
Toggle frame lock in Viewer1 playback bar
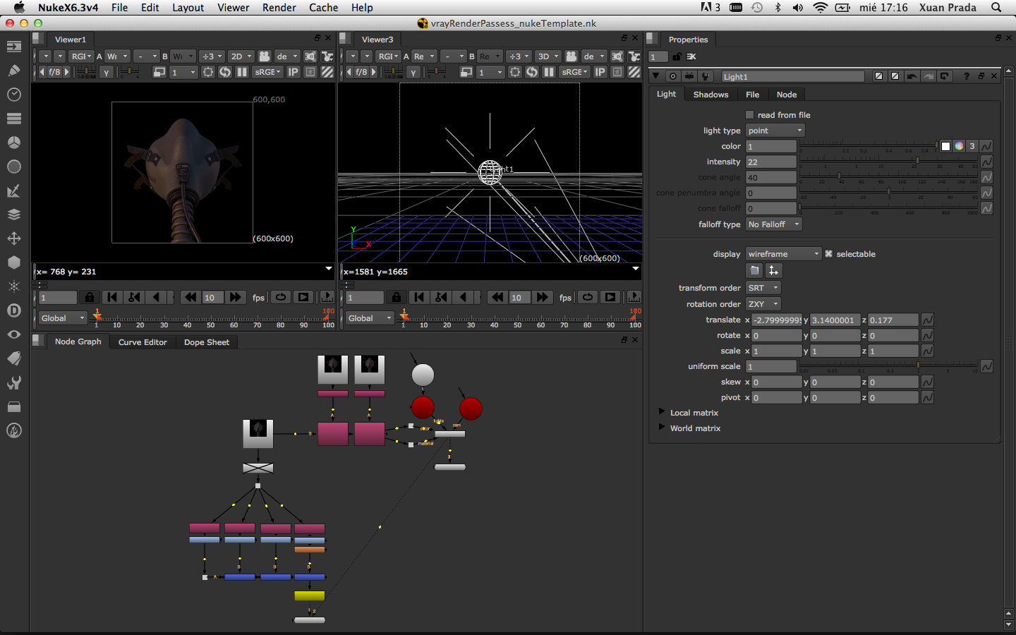click(x=90, y=298)
